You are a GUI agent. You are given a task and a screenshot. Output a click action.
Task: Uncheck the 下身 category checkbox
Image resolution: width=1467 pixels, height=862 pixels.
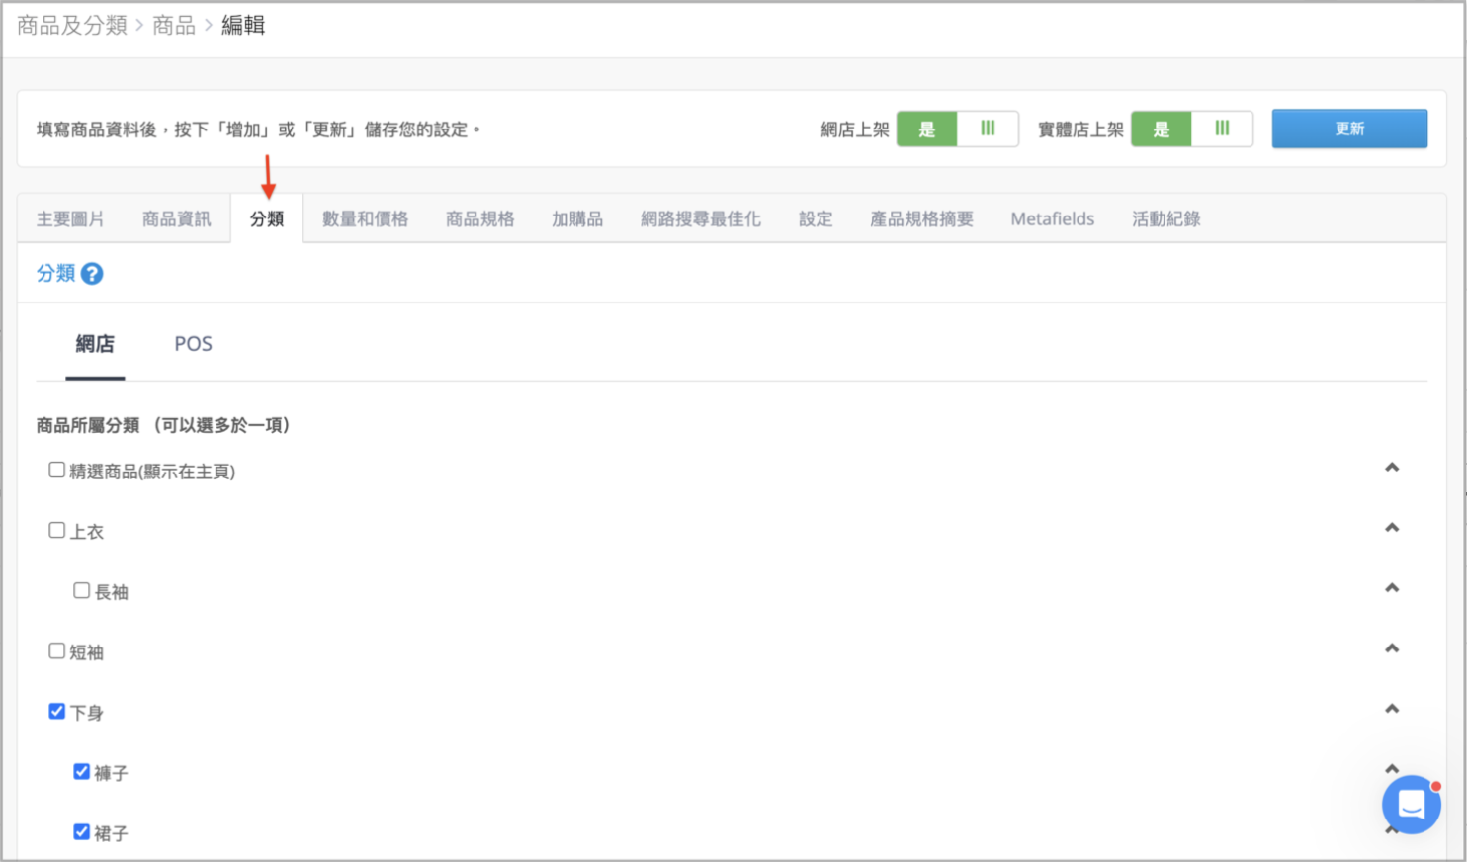coord(57,712)
